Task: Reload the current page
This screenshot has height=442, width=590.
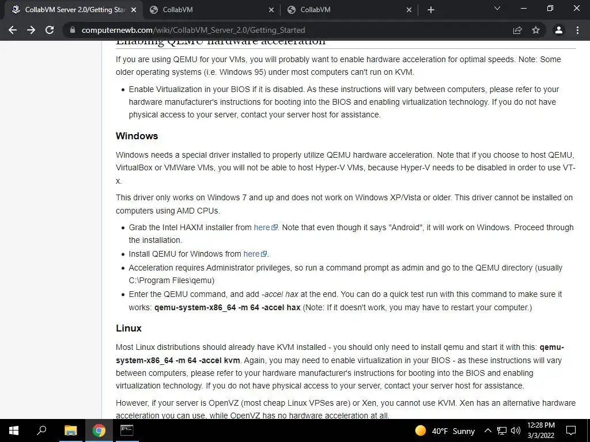Action: coord(50,30)
